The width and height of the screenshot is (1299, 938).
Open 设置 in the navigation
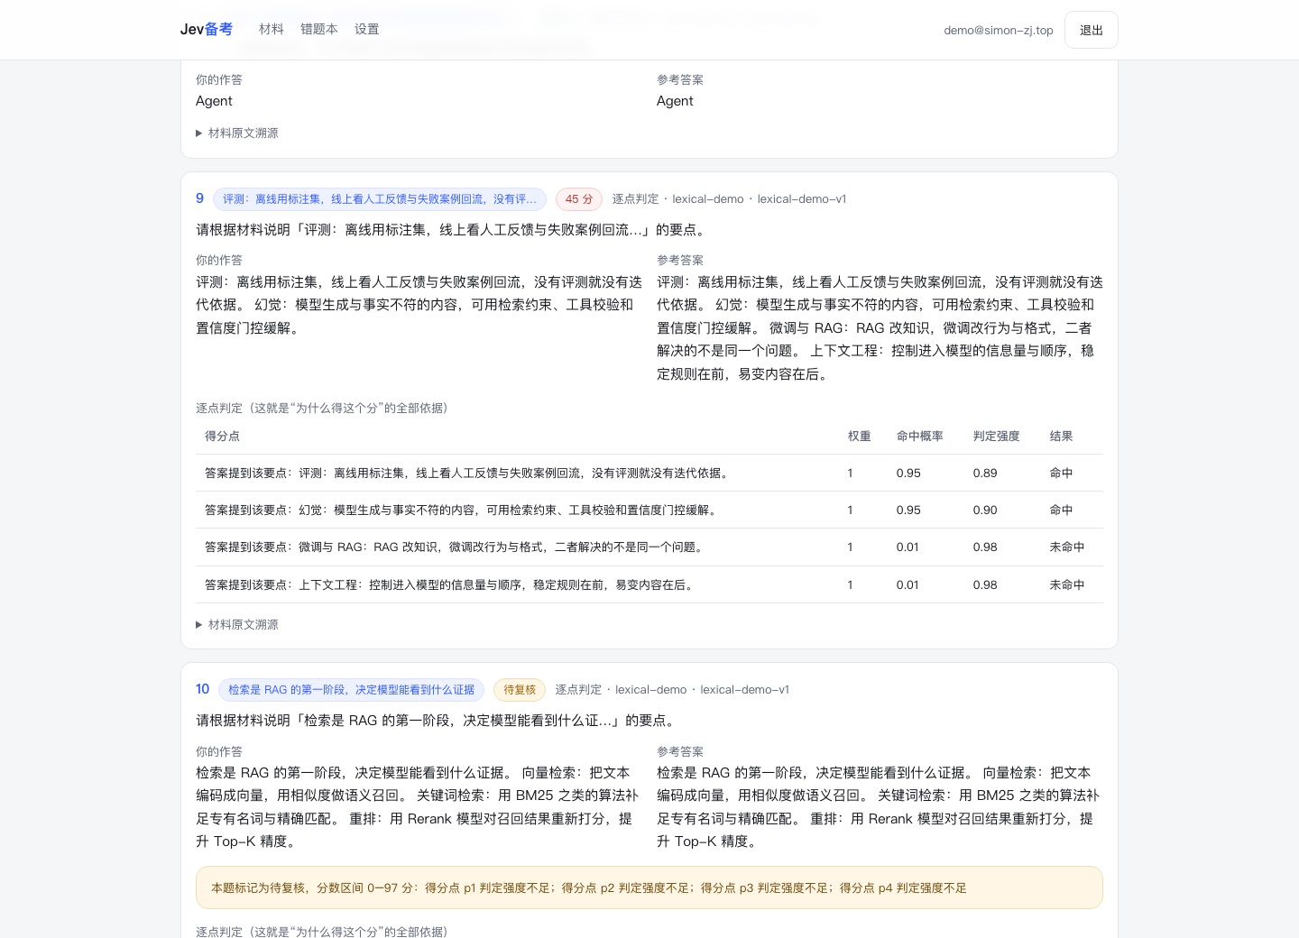coord(366,30)
